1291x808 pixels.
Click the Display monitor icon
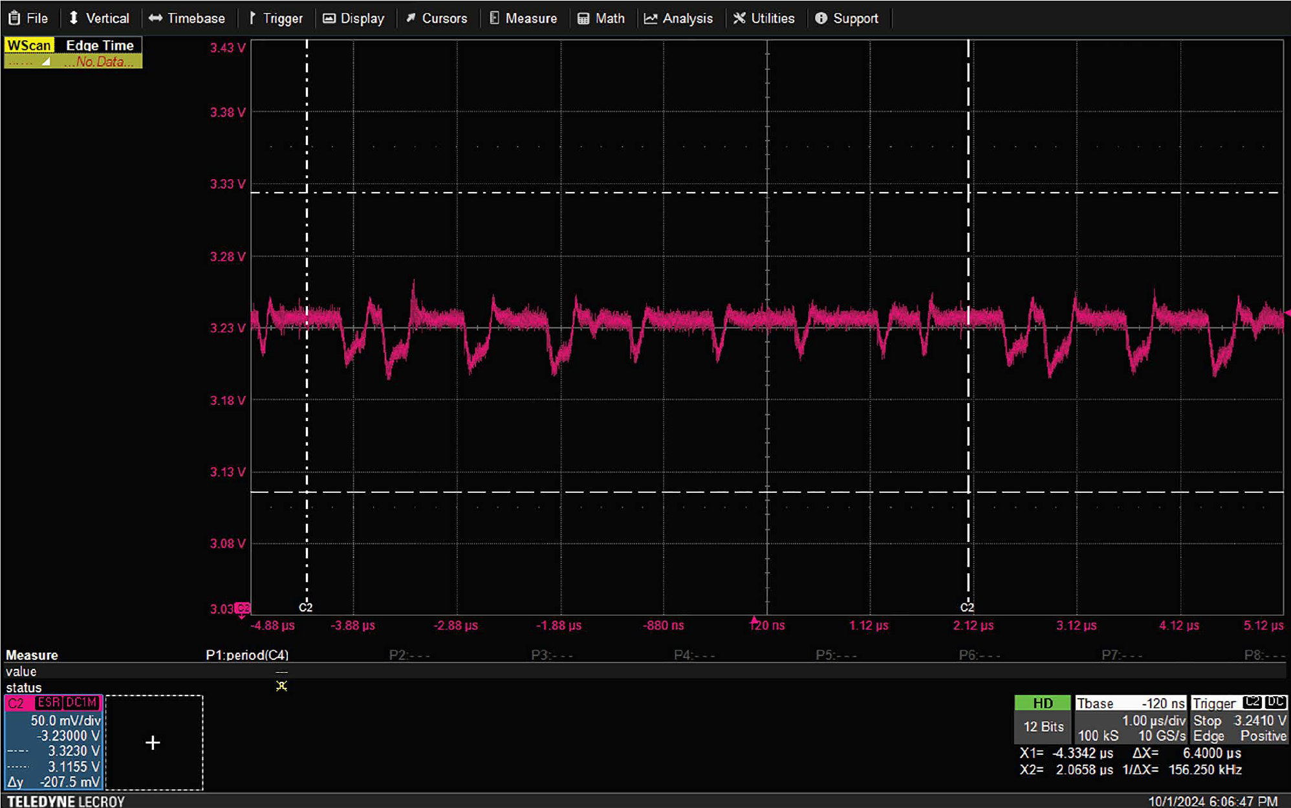[329, 18]
